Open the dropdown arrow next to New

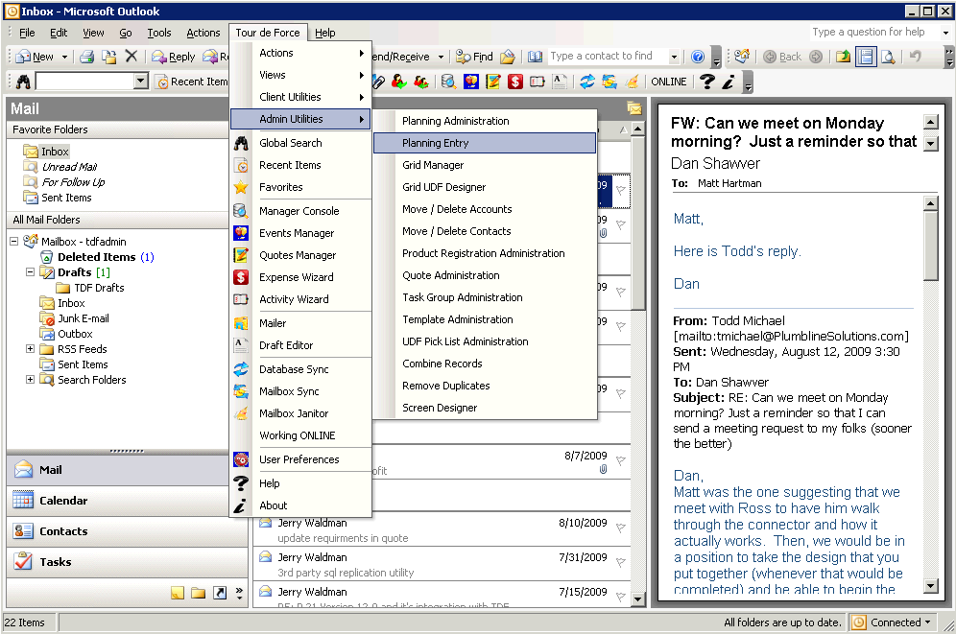coord(64,57)
